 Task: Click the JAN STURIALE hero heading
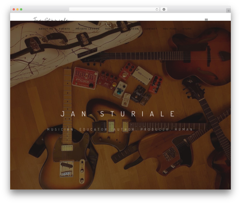click(x=118, y=114)
